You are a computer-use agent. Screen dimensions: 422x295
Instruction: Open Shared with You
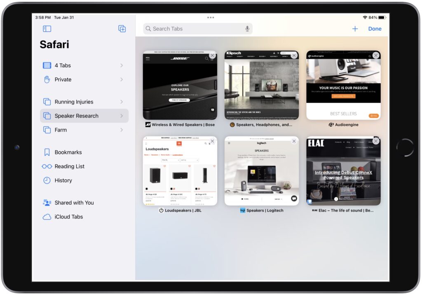click(x=84, y=203)
